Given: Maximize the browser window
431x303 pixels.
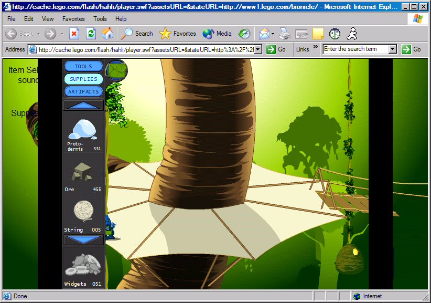Looking at the screenshot, I should 414,7.
